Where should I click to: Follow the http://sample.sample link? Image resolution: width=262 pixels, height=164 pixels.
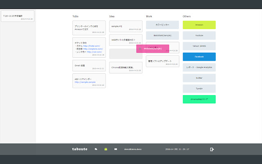[85, 82]
